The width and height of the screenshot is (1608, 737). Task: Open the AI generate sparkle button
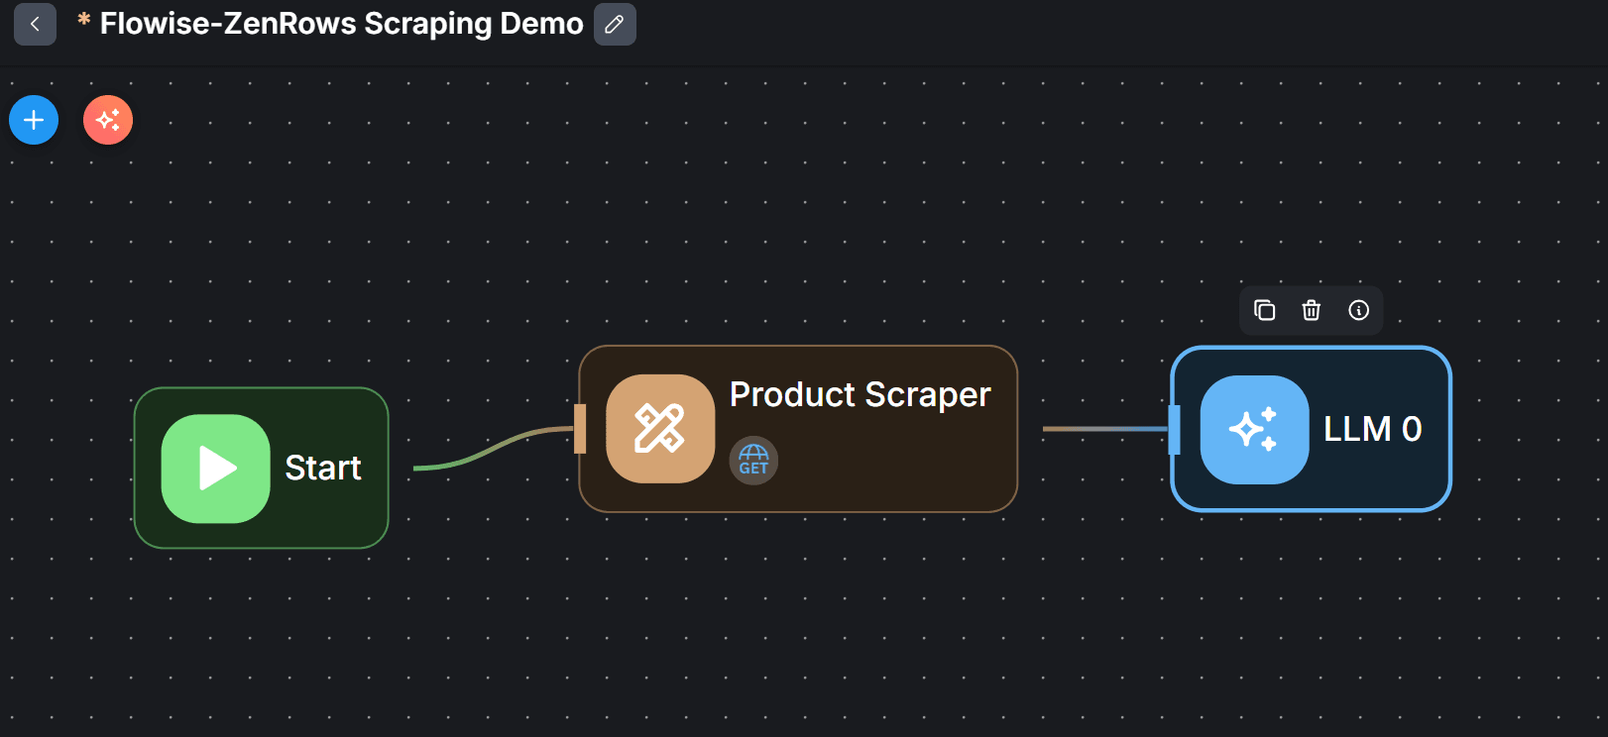coord(108,120)
